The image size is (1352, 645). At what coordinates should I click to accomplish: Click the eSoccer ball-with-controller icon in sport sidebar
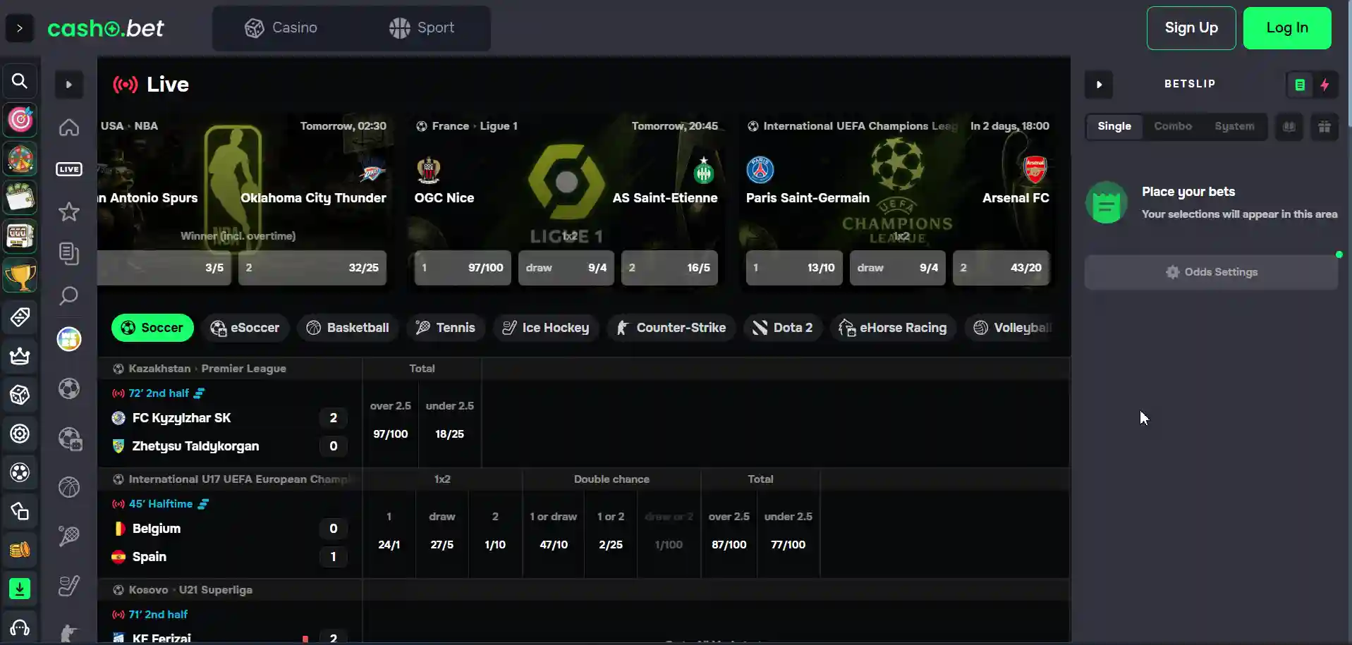pyautogui.click(x=70, y=438)
